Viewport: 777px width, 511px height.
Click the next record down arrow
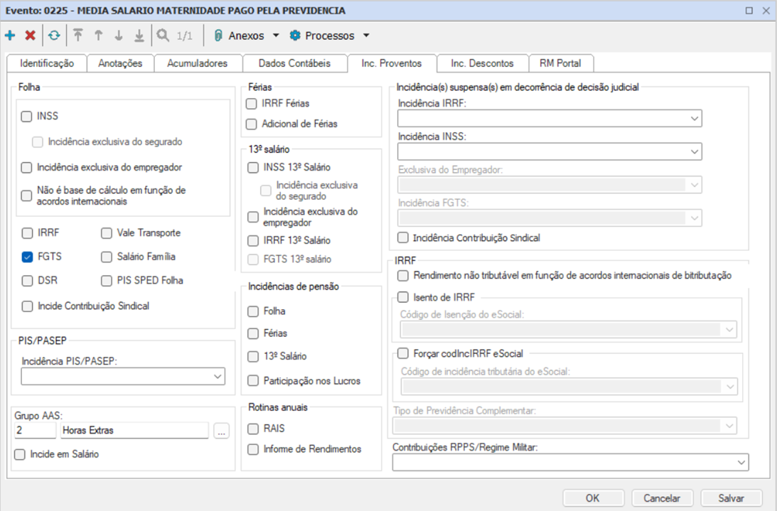[x=119, y=36]
